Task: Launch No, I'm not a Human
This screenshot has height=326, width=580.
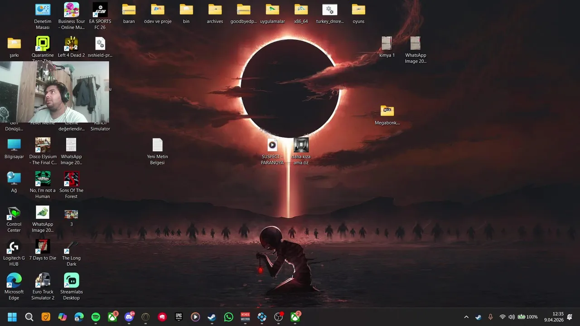Action: coord(43,185)
